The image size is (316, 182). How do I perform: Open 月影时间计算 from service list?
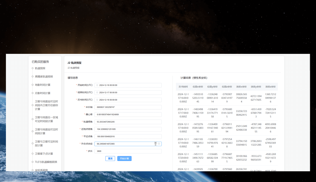coord(42,93)
